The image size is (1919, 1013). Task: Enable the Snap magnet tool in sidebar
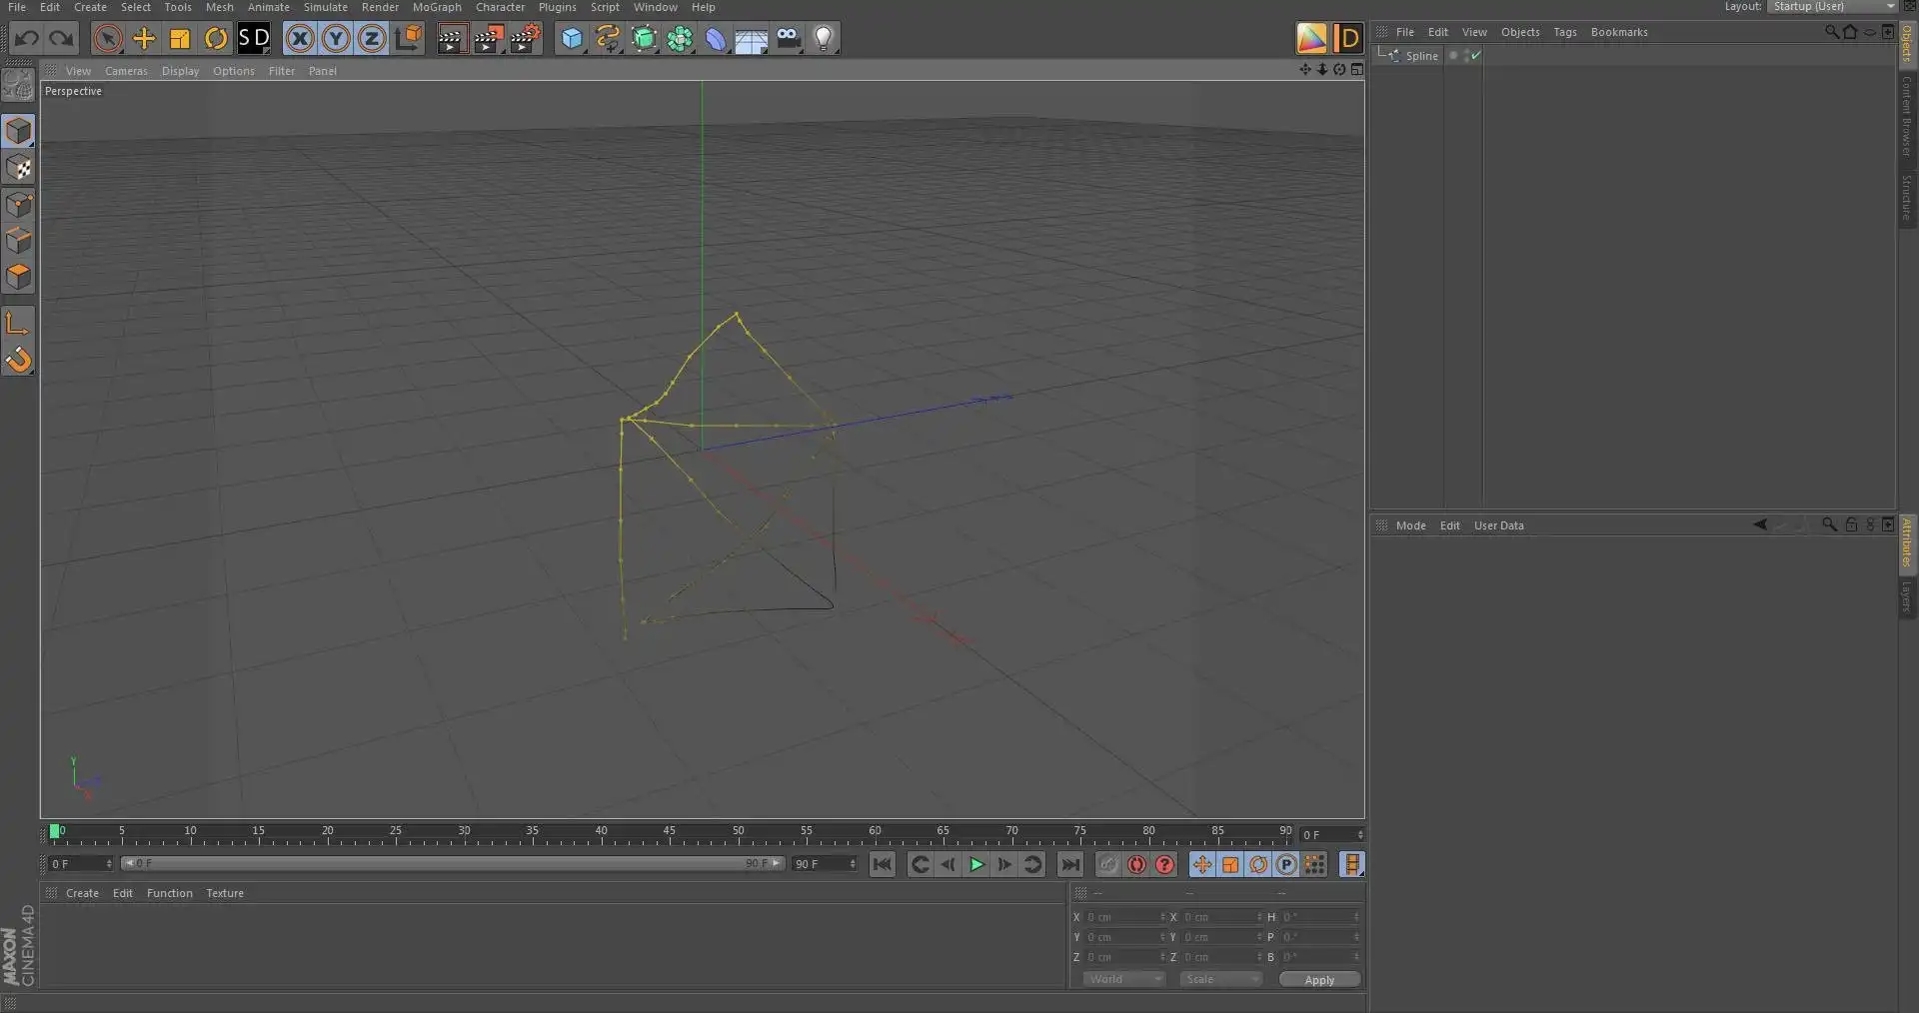click(19, 360)
